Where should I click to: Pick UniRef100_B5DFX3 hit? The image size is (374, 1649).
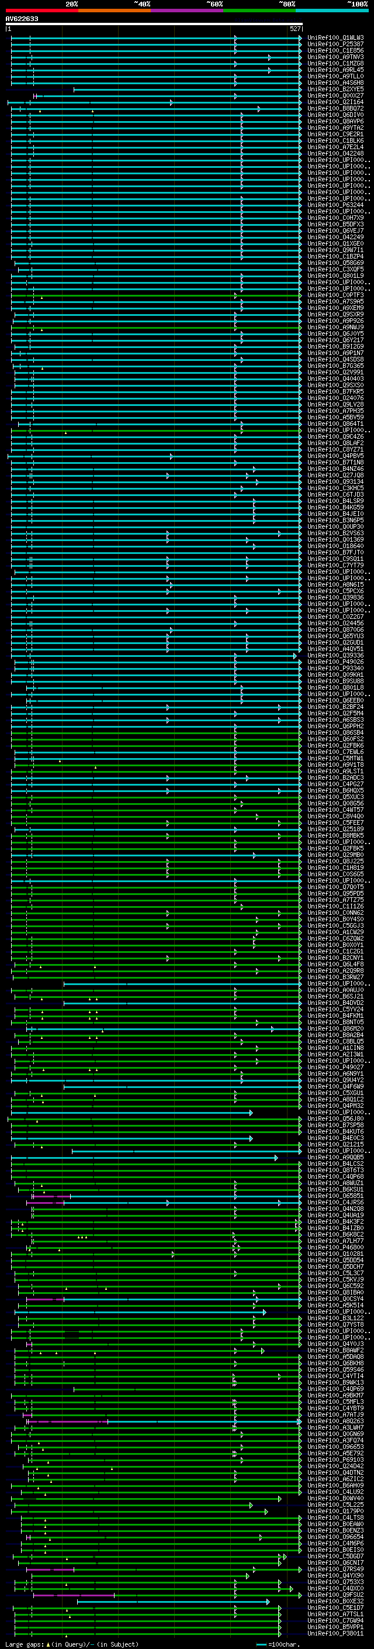[x=335, y=224]
